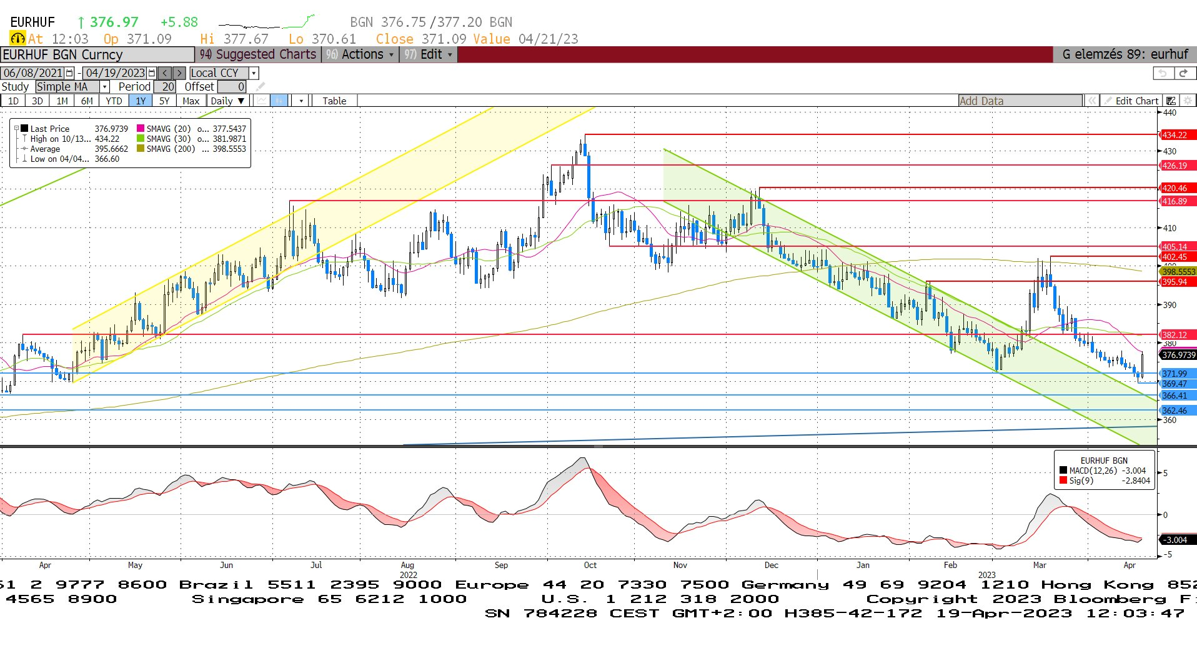Screen dimensions: 1197x648
Task: Select the 1M range tab
Action: point(62,101)
